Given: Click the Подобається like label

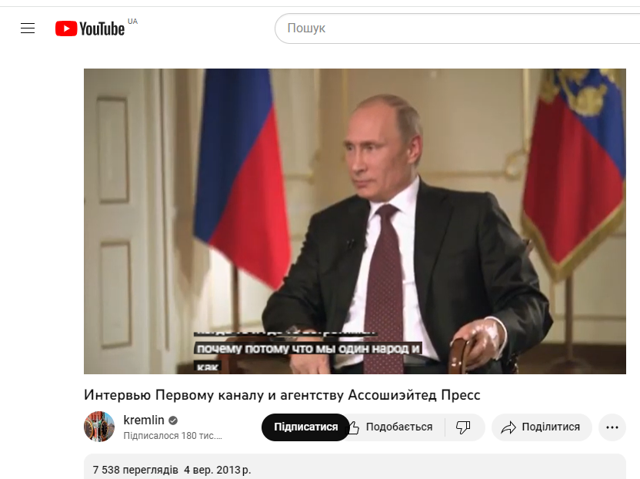Looking at the screenshot, I should [x=398, y=427].
